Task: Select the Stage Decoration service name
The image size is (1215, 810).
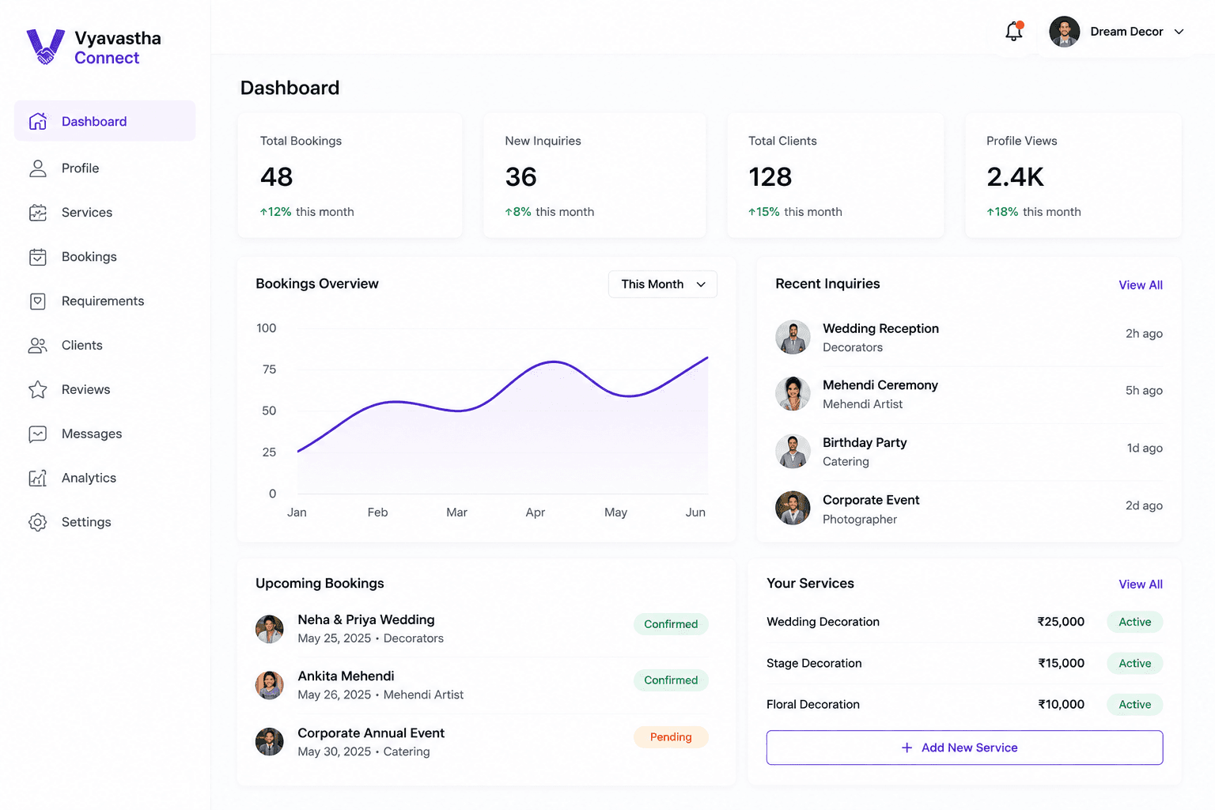Action: (814, 663)
